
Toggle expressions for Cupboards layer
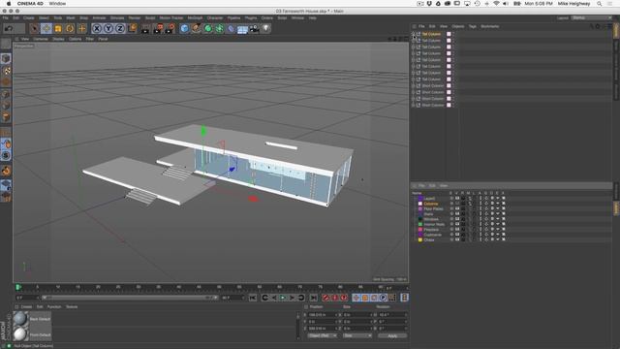point(497,235)
